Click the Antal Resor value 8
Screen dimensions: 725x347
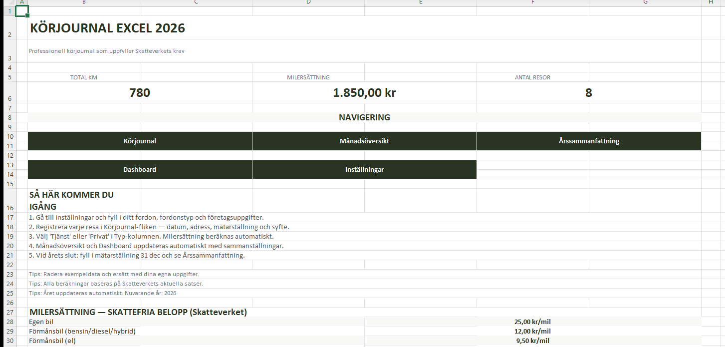click(x=589, y=93)
